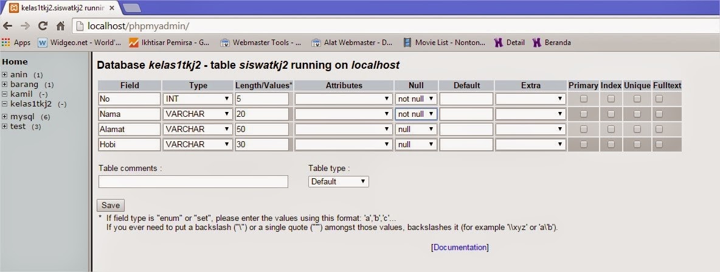Open the Ikhtisar Pemirsa bookmark
Viewport: 720px width, 272px height.
169,43
